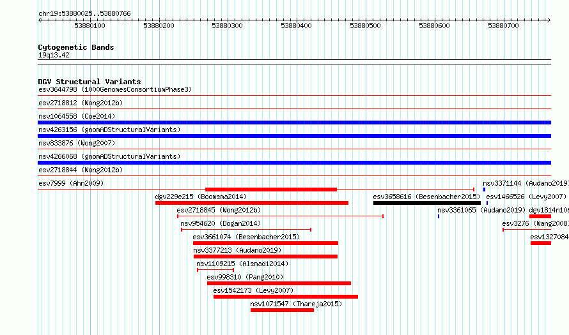Open the esv1327084 label at right edge
This screenshot has height=335, width=569.
[x=549, y=237]
